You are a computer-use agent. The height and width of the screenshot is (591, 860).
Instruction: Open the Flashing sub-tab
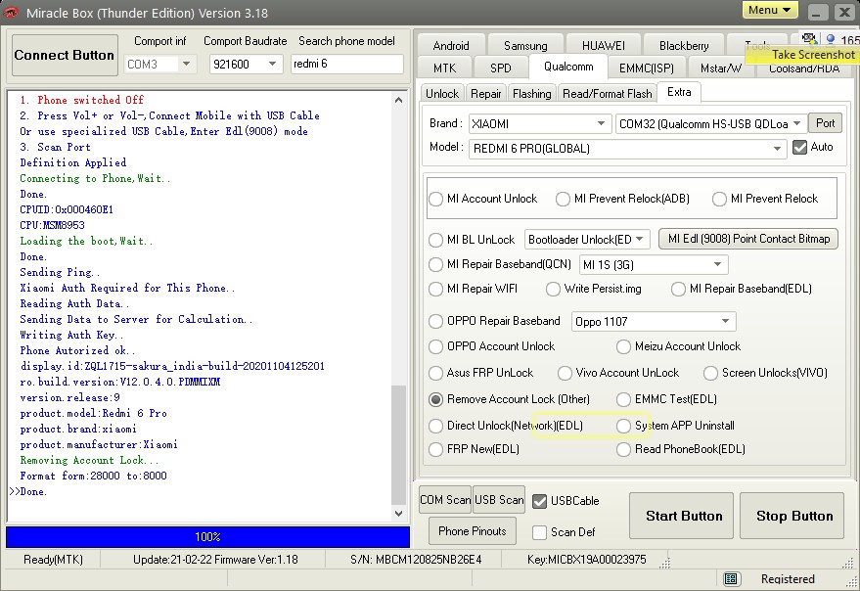pyautogui.click(x=532, y=94)
